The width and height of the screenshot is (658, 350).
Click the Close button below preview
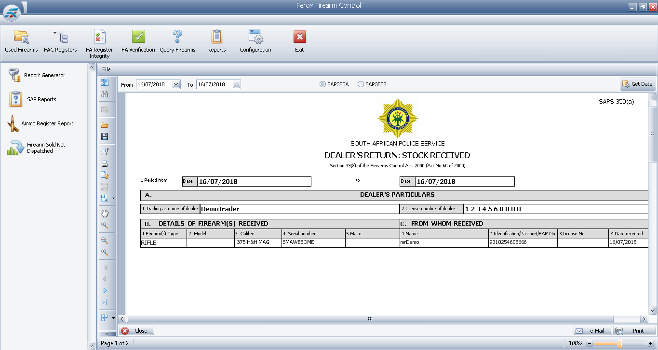point(136,331)
